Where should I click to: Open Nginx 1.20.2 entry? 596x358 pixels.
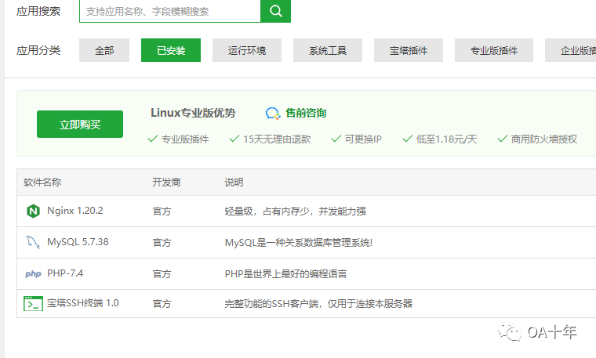(x=74, y=211)
